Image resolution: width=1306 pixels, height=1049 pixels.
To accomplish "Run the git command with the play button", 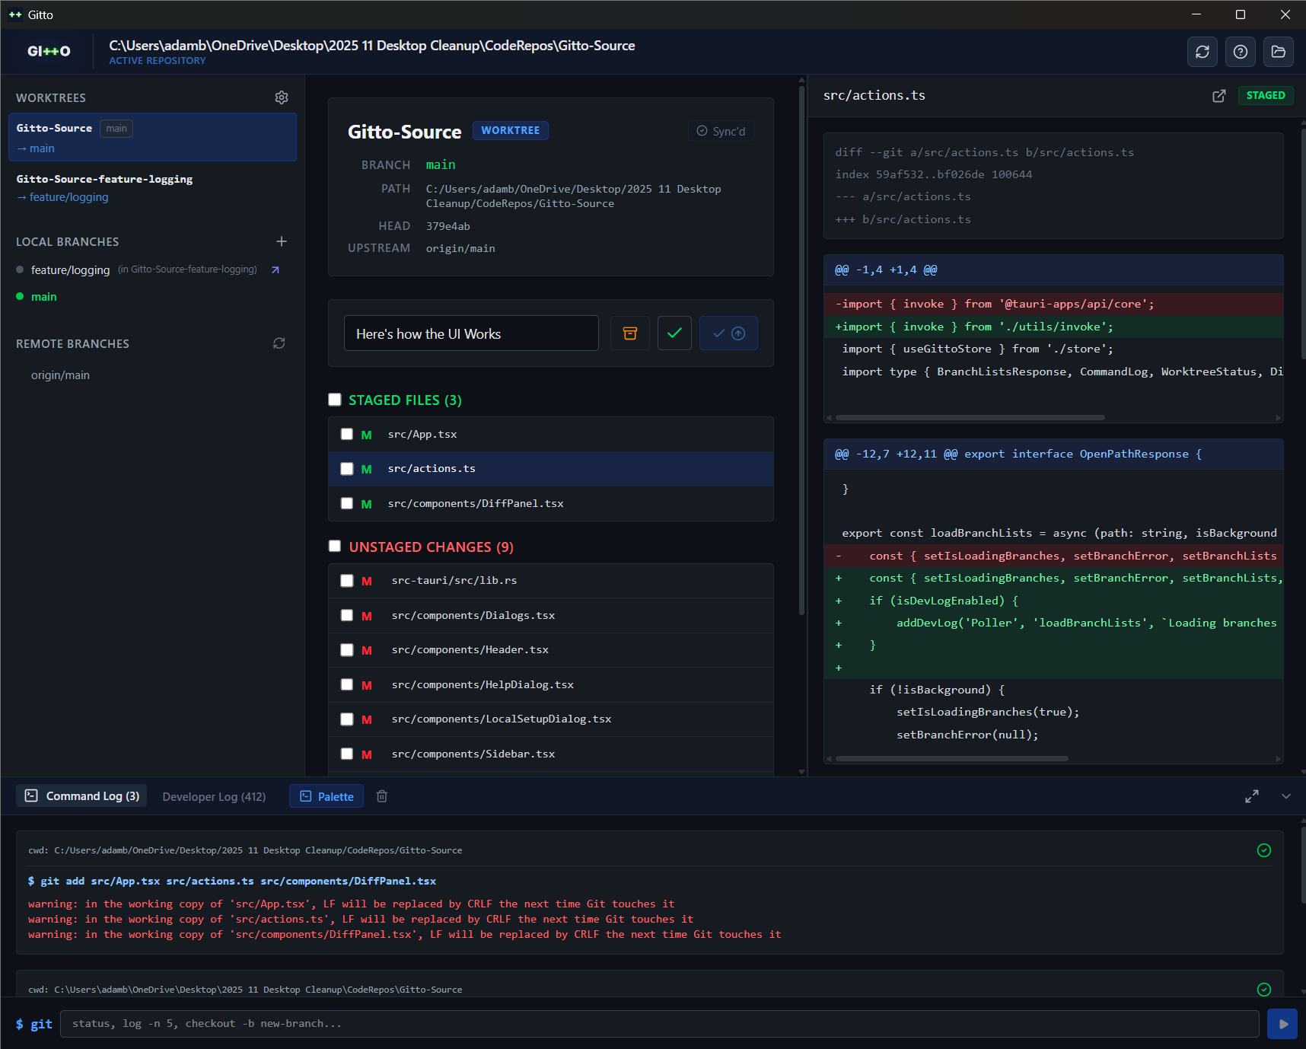I will [1282, 1024].
